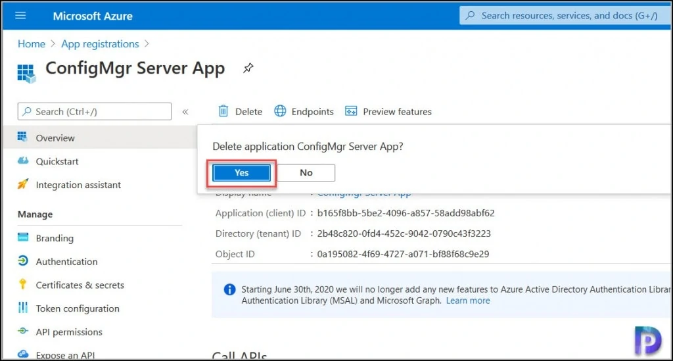The height and width of the screenshot is (361, 673).
Task: Confirm deletion with Yes button
Action: pyautogui.click(x=241, y=172)
